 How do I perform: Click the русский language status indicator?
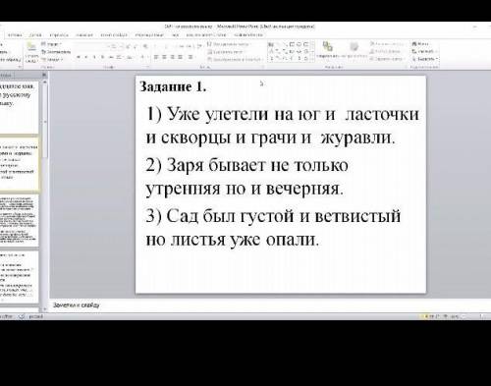coord(36,316)
